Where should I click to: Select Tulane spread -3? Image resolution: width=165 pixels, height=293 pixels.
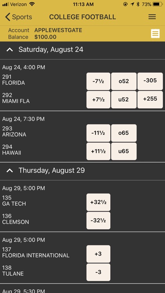99,272
